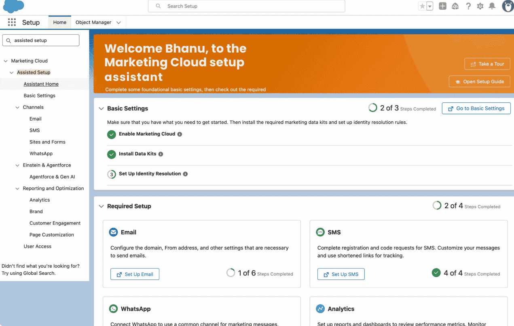Open User Access in the sidebar
This screenshot has height=326, width=514.
coord(38,246)
